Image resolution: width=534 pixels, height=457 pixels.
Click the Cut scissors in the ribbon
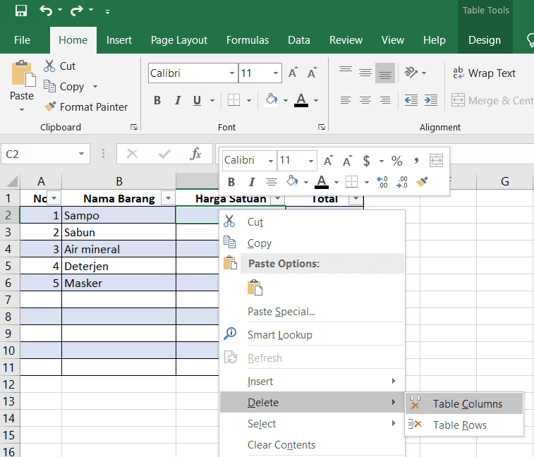click(49, 66)
